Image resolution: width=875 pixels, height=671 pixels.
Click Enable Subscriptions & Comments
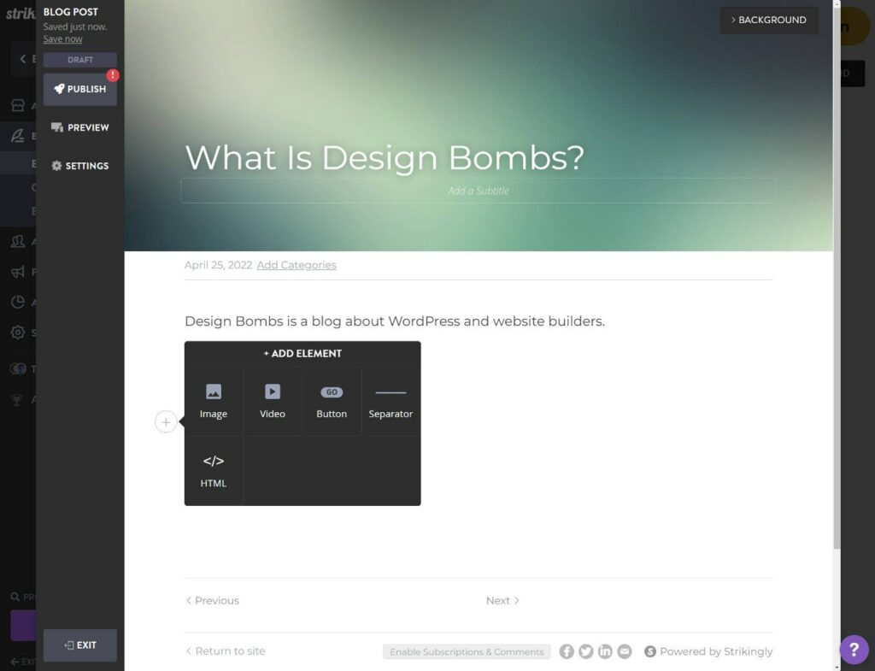pos(467,651)
